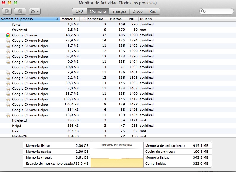Click the quit process toolbar button

click(x=7, y=11)
